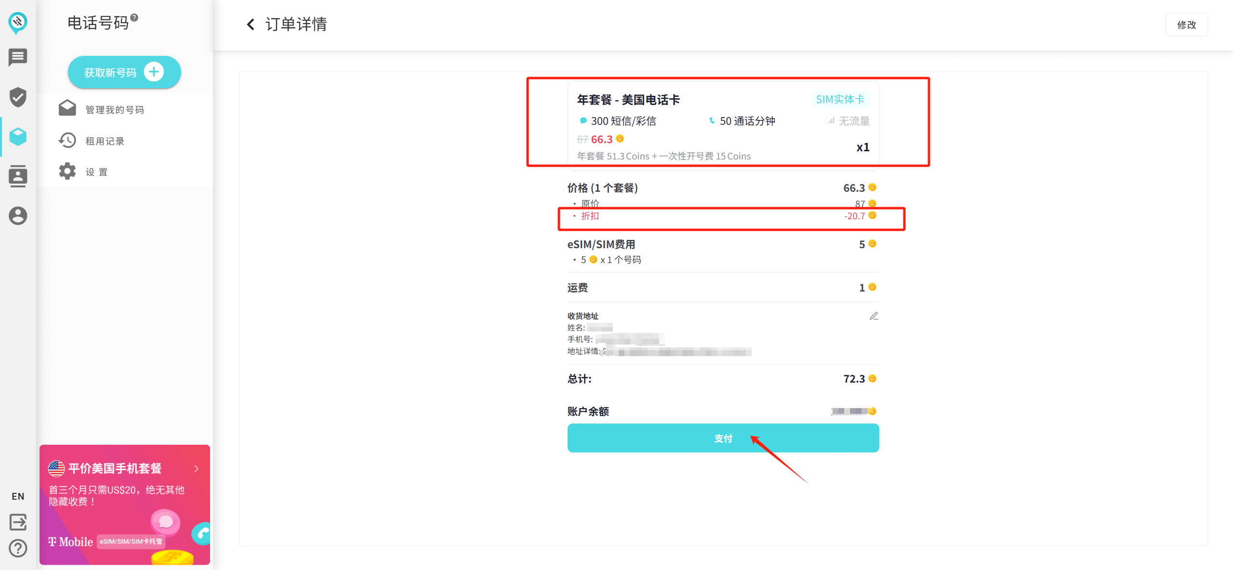Screen dimensions: 1233x570
Task: Click the edit pencil for shipping address
Action: pos(874,316)
